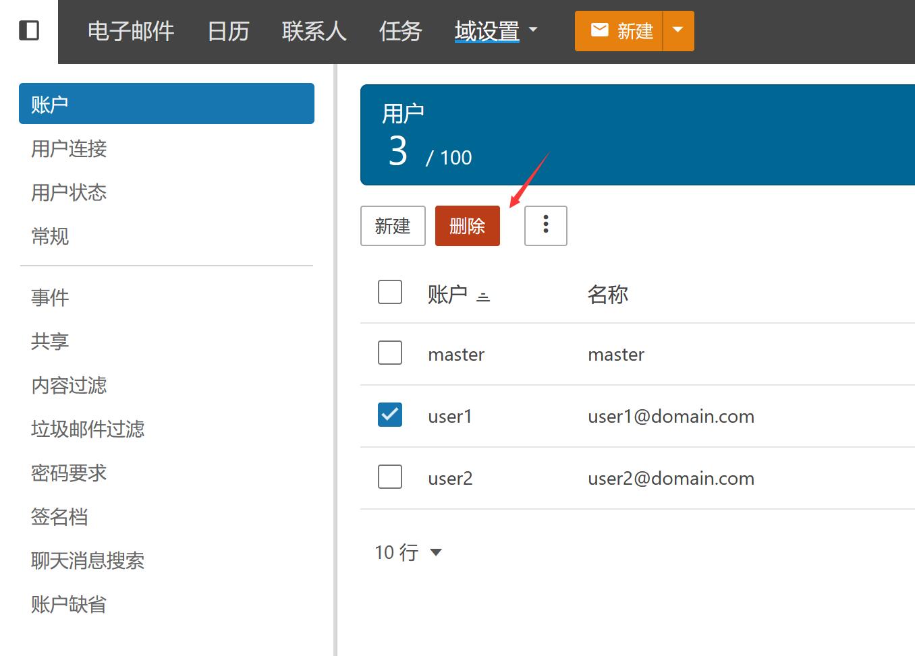This screenshot has width=915, height=656.
Task: Click the red 删除 delete button
Action: click(467, 226)
